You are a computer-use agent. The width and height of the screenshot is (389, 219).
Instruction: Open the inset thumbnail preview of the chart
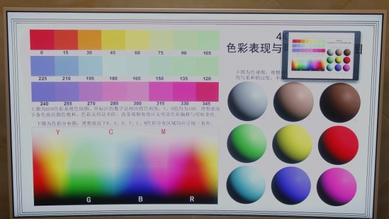tap(322, 55)
